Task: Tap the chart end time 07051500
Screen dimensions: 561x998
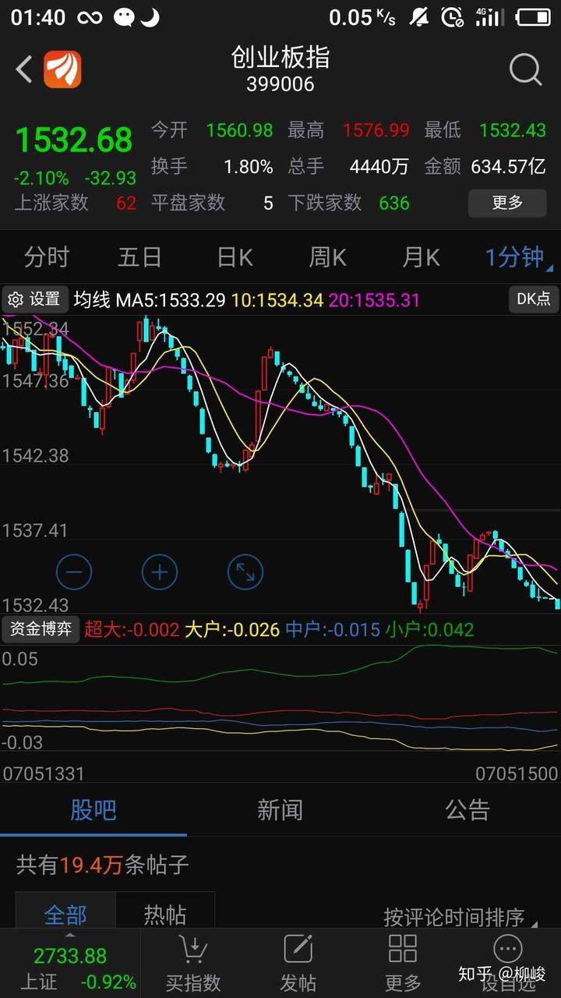Action: click(517, 773)
